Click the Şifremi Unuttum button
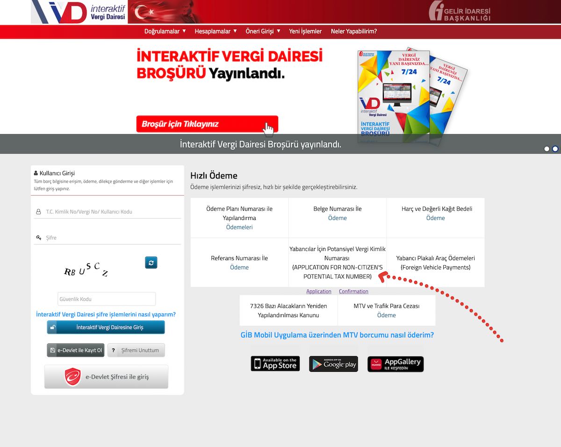Screen dimensions: 561x447 tap(136, 350)
